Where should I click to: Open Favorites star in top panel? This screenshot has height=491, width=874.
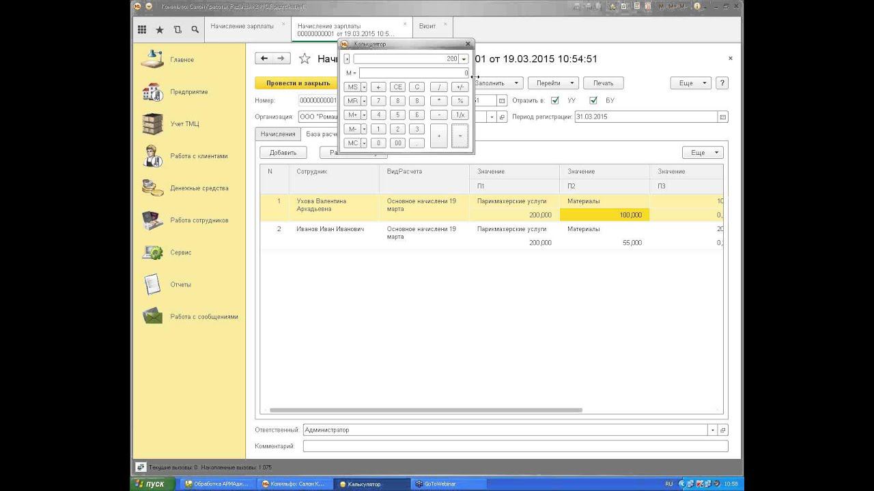click(160, 30)
